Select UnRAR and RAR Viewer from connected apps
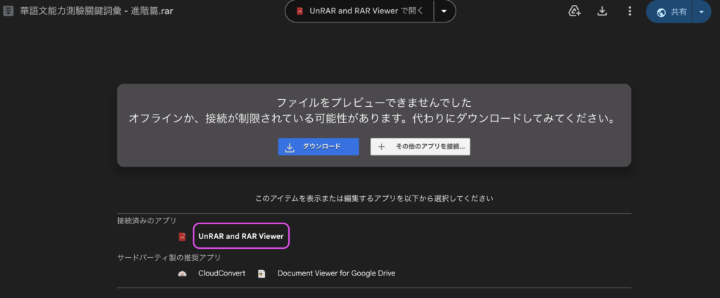Viewport: 720px width, 298px height. click(241, 237)
